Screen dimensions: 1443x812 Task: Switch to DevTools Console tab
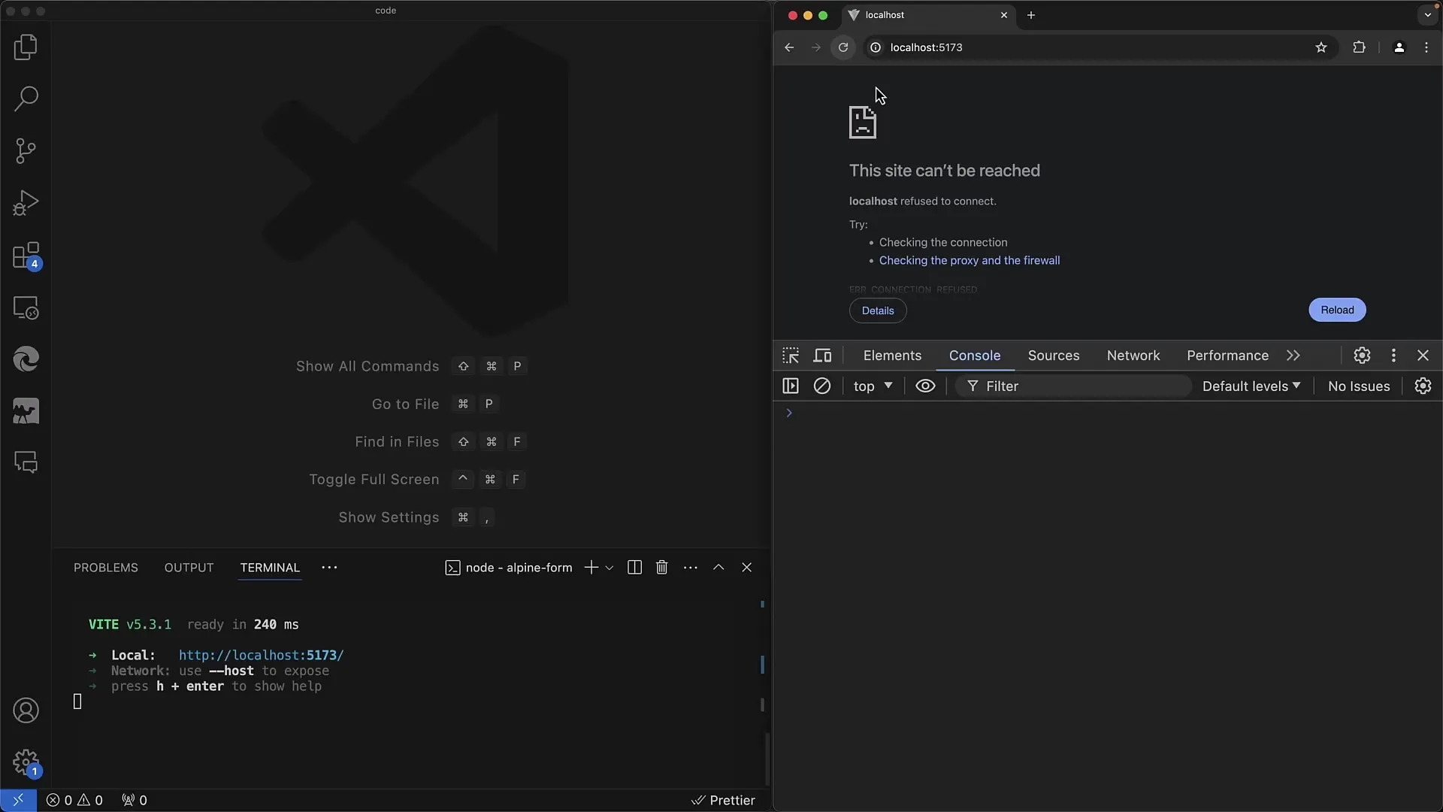coord(975,356)
